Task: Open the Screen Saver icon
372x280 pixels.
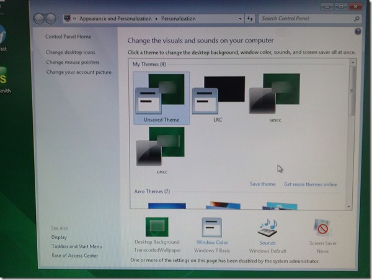Action: [x=324, y=228]
